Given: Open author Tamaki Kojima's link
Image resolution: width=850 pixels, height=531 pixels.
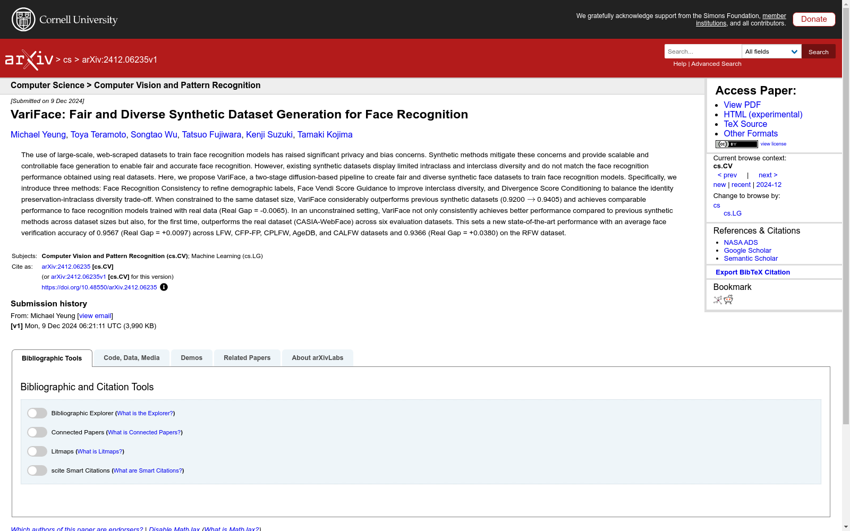Looking at the screenshot, I should (325, 135).
